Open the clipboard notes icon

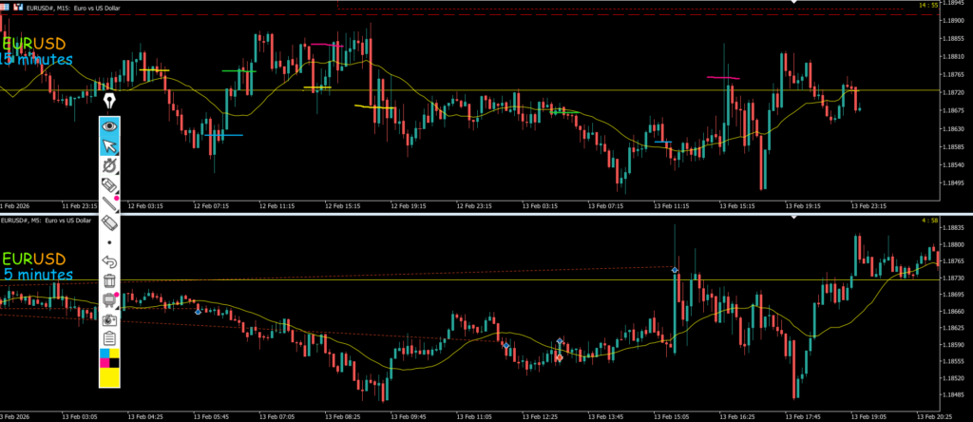(110, 338)
